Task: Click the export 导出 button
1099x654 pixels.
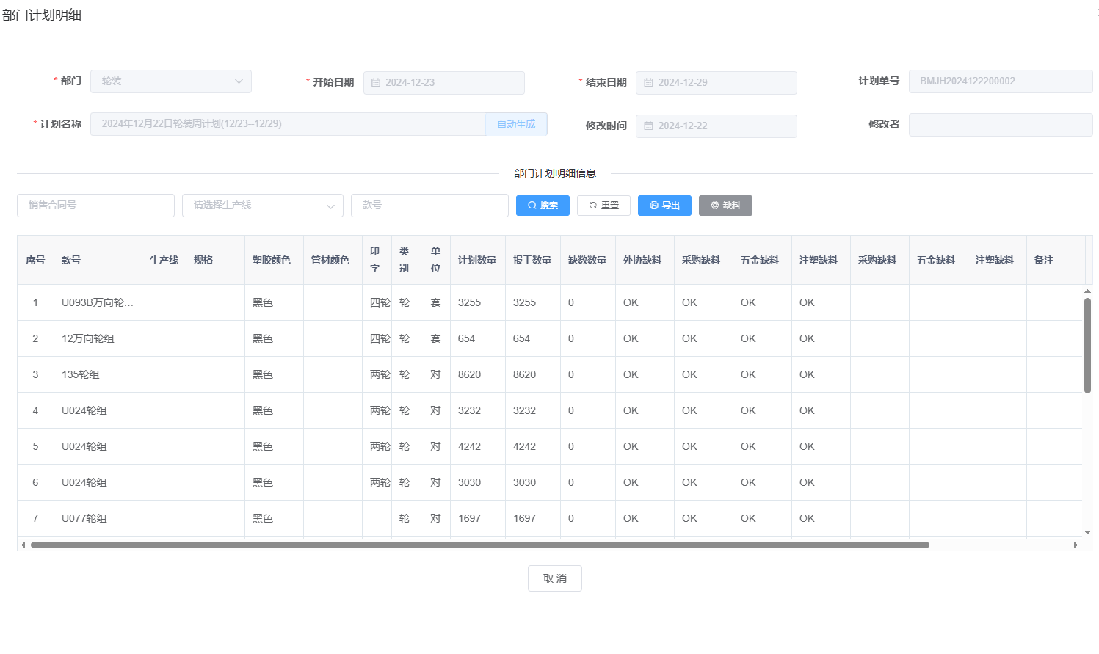Action: [x=664, y=206]
